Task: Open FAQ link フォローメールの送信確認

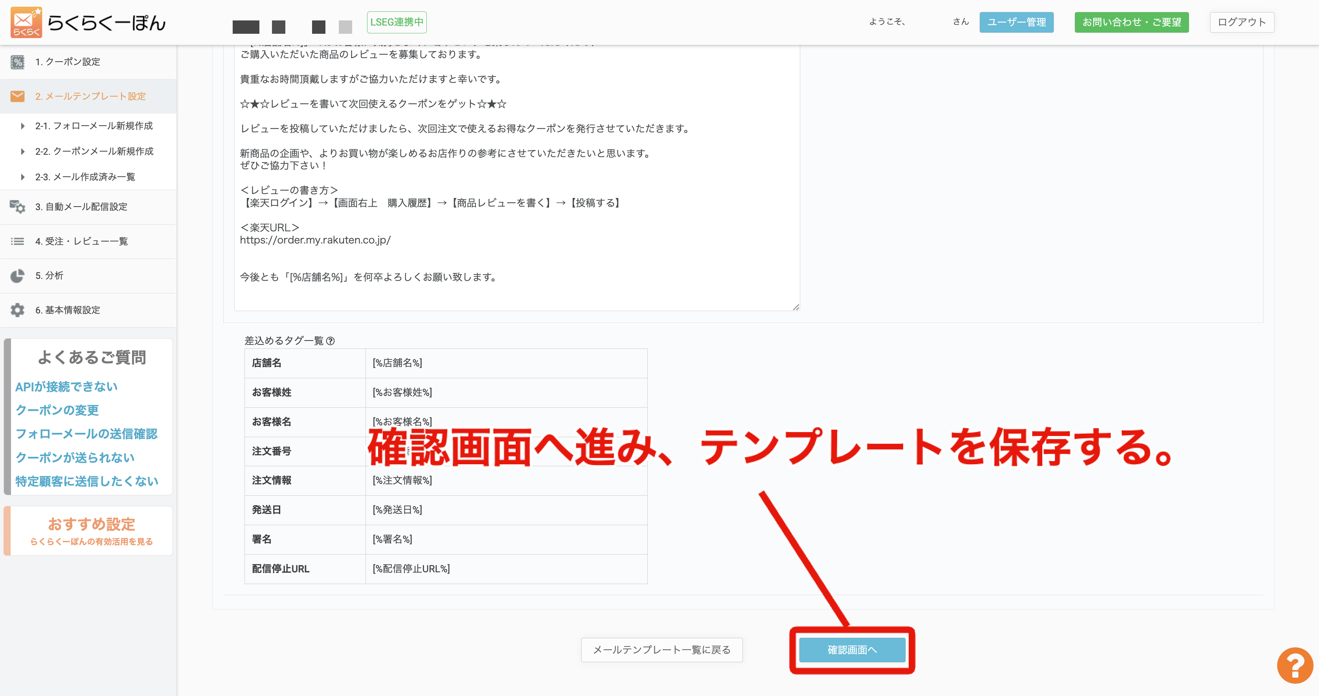Action: click(x=86, y=434)
